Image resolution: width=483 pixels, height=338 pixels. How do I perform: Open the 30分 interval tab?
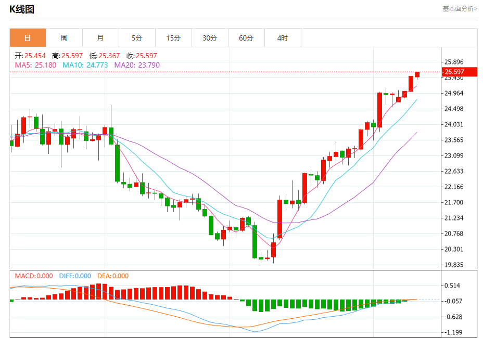(x=209, y=38)
